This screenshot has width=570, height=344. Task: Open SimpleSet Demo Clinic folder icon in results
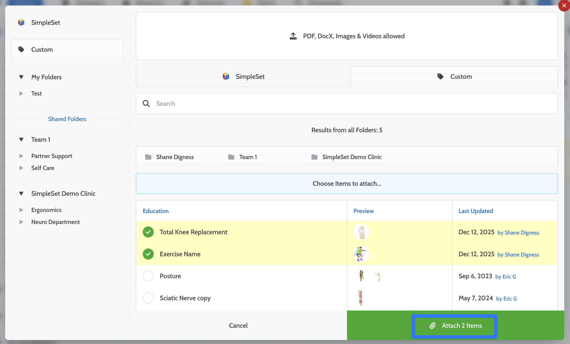(314, 157)
